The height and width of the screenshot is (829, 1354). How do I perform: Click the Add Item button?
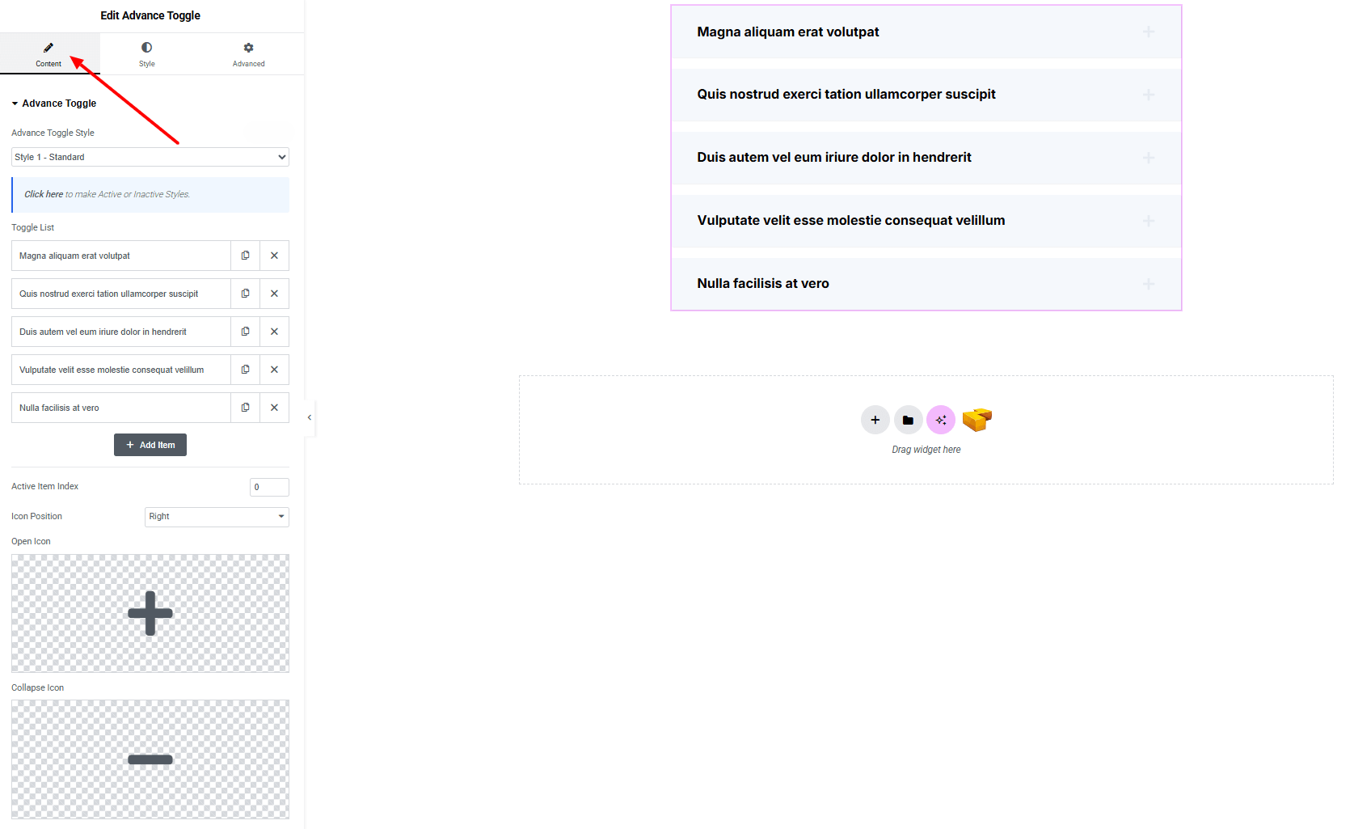[150, 445]
